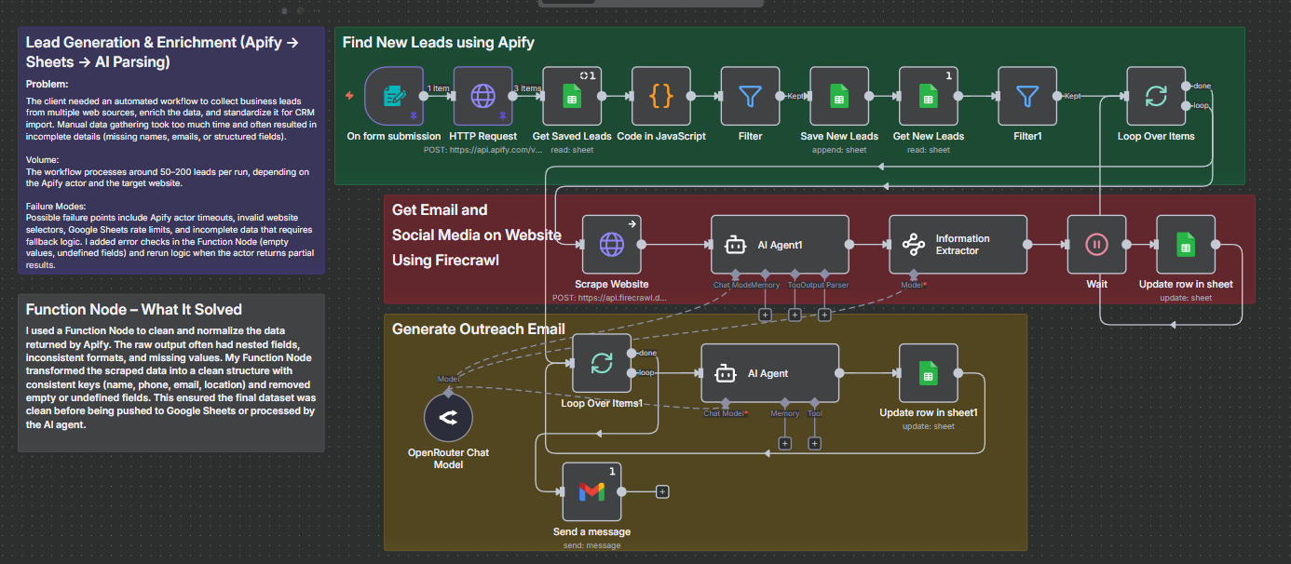The image size is (1291, 564).
Task: Open the Filter1 node
Action: tap(1027, 96)
